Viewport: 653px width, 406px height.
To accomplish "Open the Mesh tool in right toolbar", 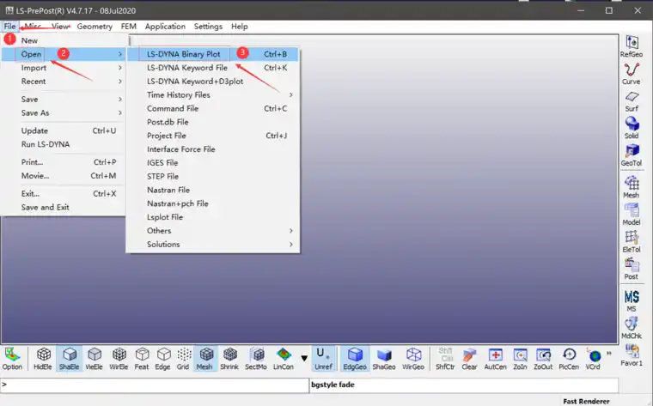I will click(x=632, y=187).
